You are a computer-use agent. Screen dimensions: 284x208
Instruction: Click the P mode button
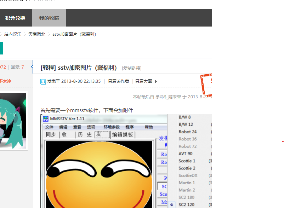pyautogui.click(x=163, y=178)
